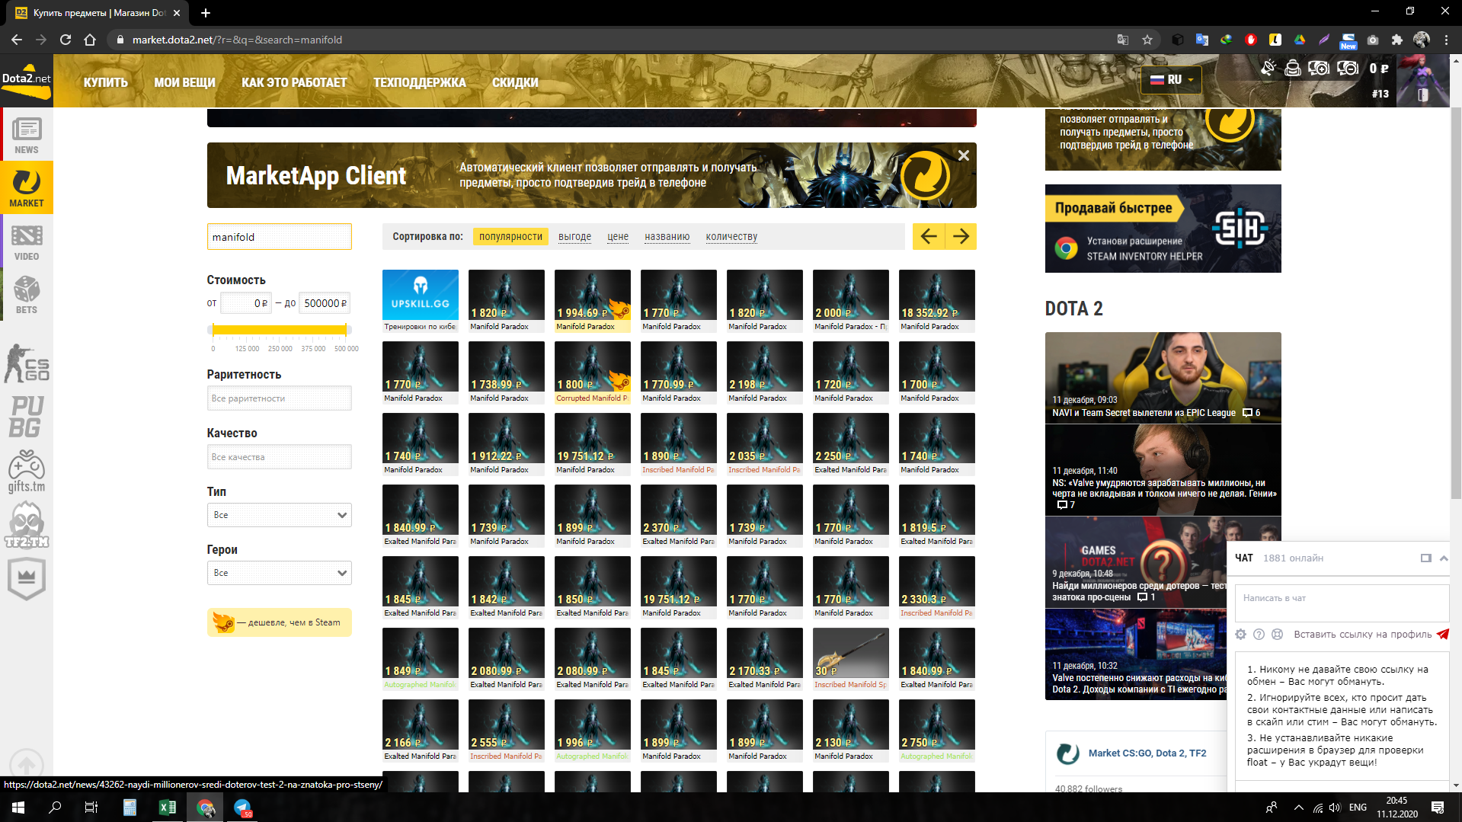Open the VIDEO section in left sidebar
Image resolution: width=1462 pixels, height=822 pixels.
(x=26, y=241)
